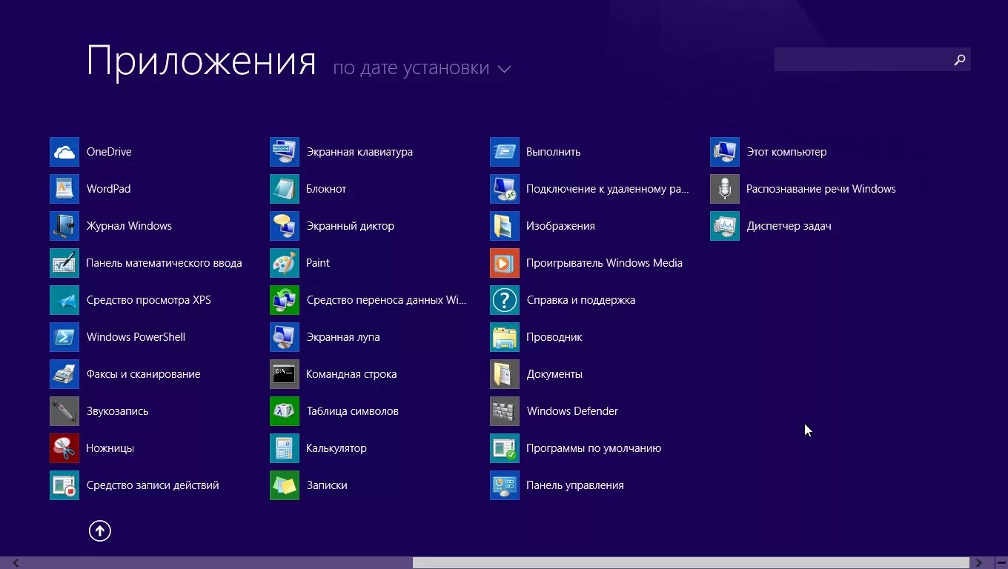Open Распознавание речи Windows icon
Image resolution: width=1008 pixels, height=569 pixels.
(x=725, y=189)
